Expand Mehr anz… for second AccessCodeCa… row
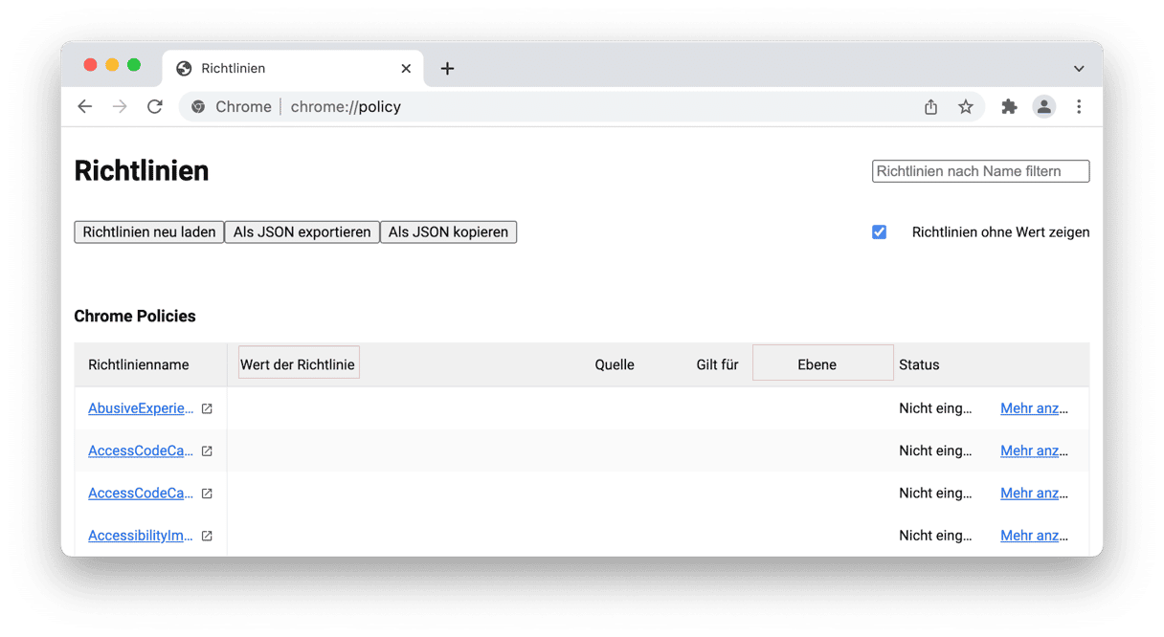 pyautogui.click(x=1034, y=494)
